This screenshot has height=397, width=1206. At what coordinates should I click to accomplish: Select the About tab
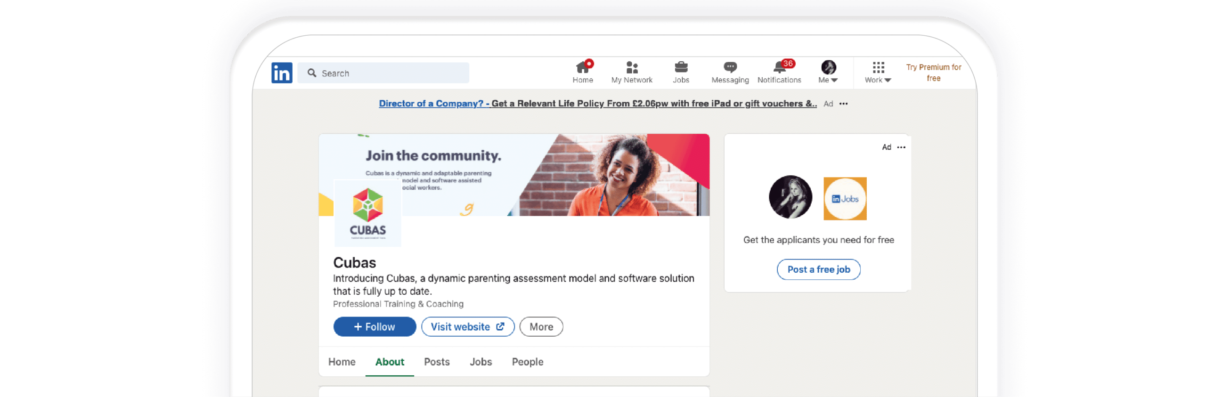[x=390, y=362]
